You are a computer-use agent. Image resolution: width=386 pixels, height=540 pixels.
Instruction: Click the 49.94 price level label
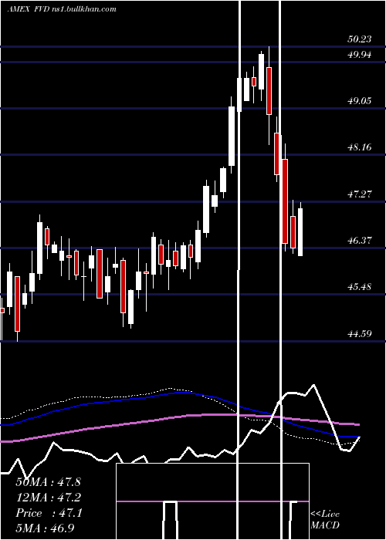pyautogui.click(x=360, y=54)
